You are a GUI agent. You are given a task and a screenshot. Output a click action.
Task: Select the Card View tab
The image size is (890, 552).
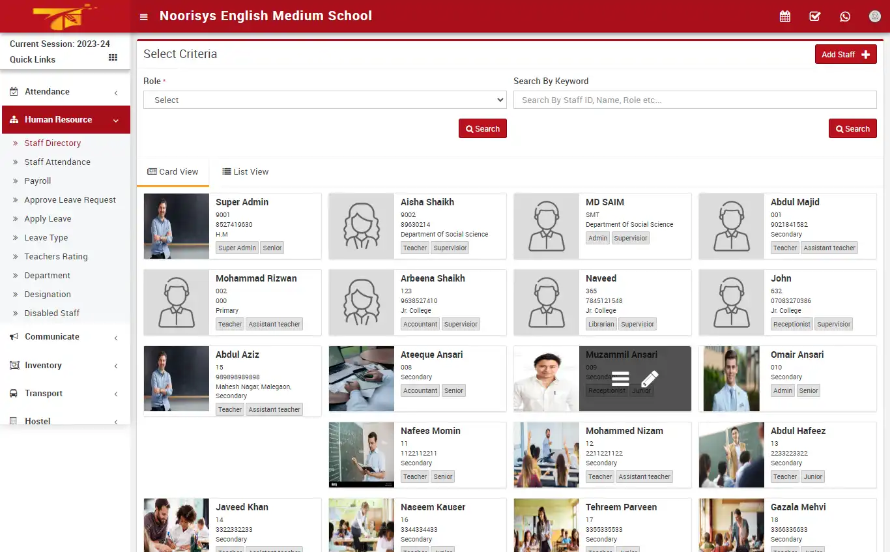(173, 171)
